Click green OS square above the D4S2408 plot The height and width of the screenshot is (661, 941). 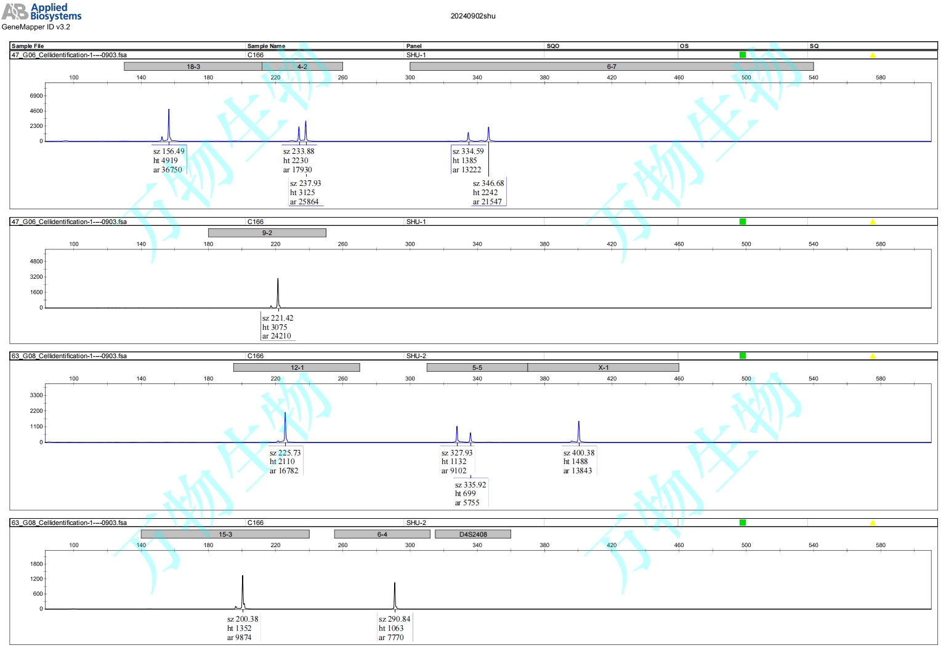[743, 523]
